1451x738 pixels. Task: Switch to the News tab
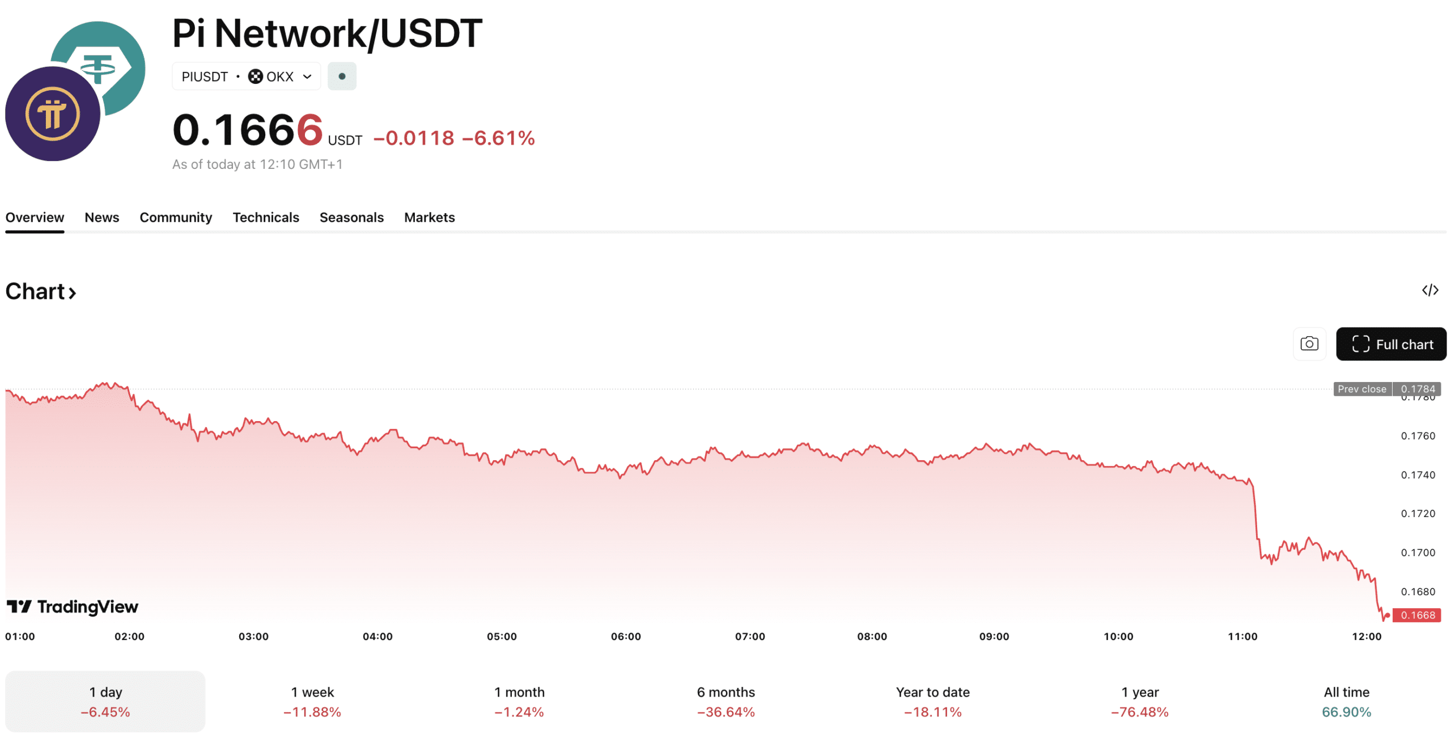[102, 218]
